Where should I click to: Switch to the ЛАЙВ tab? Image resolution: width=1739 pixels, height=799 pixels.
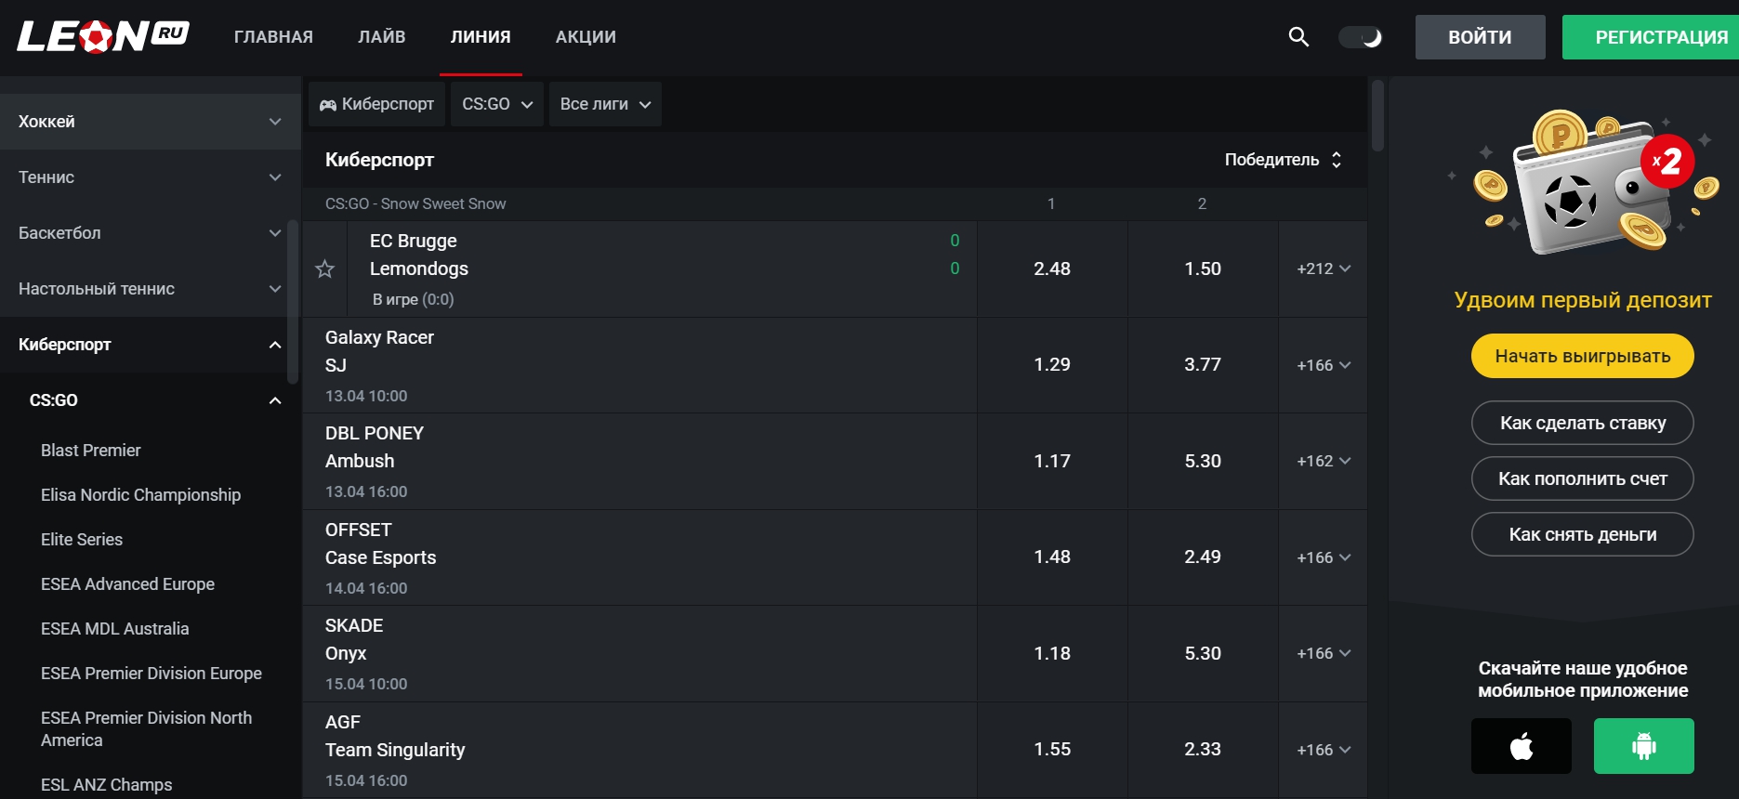(382, 37)
